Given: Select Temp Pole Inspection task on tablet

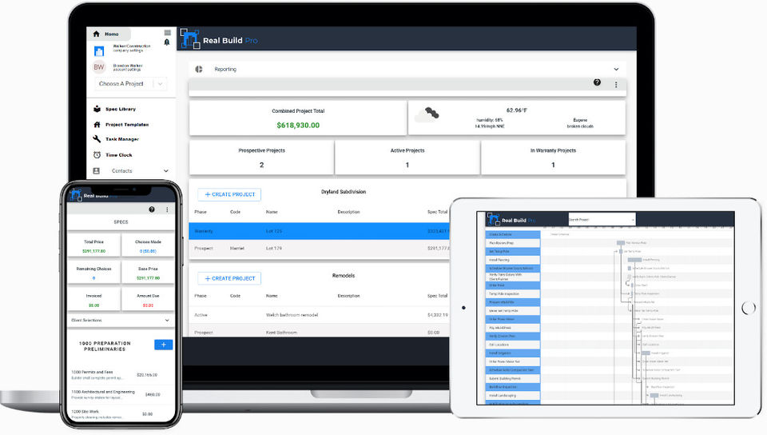Looking at the screenshot, I should click(513, 293).
